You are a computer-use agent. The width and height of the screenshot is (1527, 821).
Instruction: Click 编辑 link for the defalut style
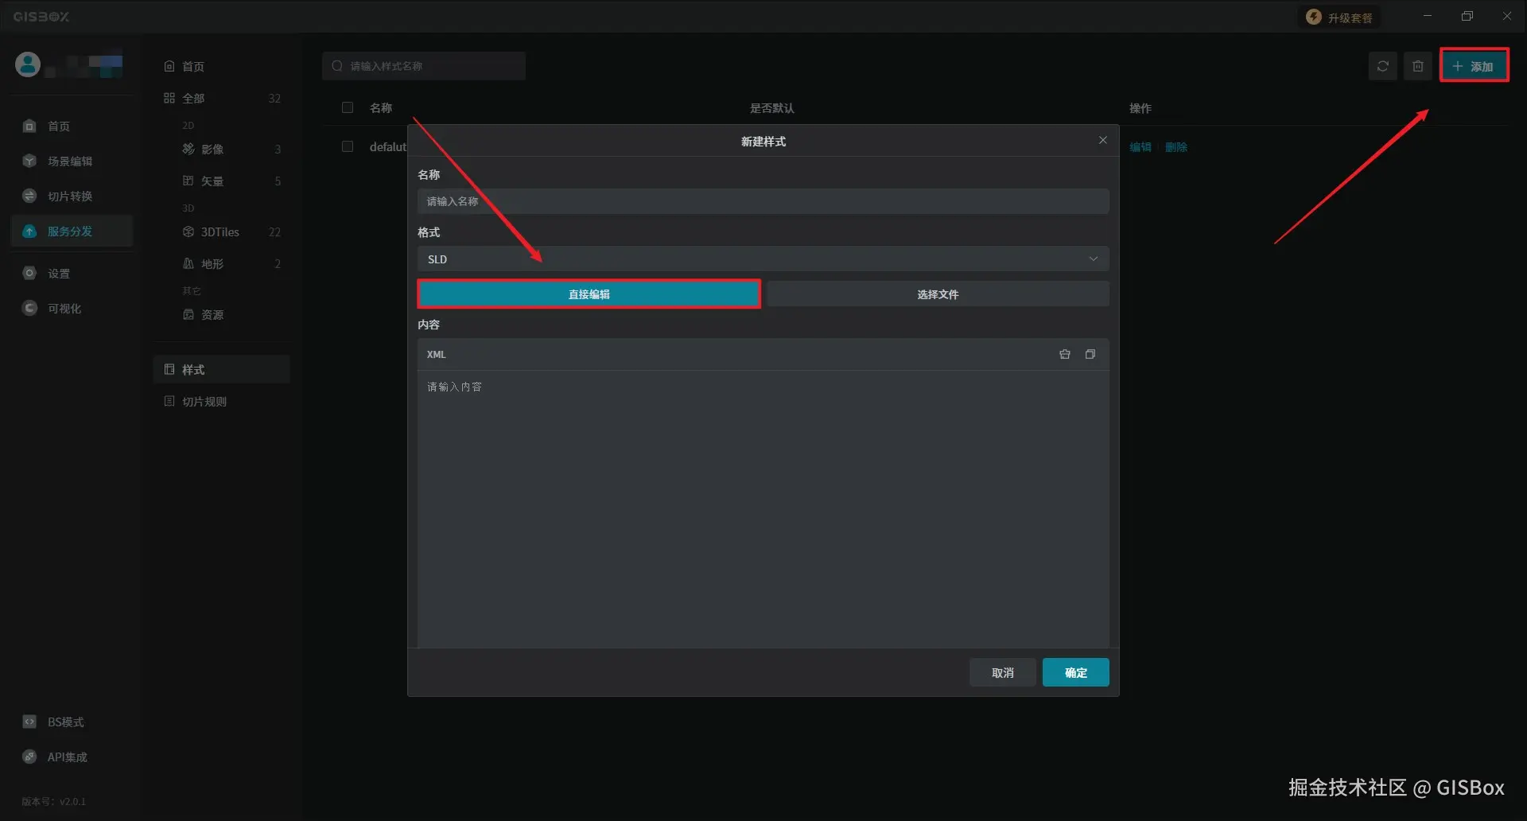click(1140, 147)
